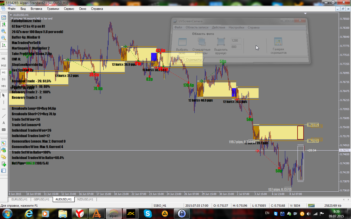Open Data Window globe icon
The height and width of the screenshot is (219, 351).
[x=4, y=150]
